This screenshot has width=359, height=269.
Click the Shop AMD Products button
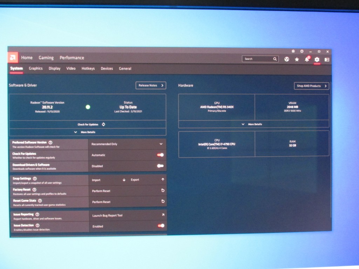[311, 86]
